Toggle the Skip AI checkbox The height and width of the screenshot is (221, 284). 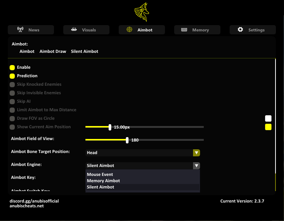12,102
